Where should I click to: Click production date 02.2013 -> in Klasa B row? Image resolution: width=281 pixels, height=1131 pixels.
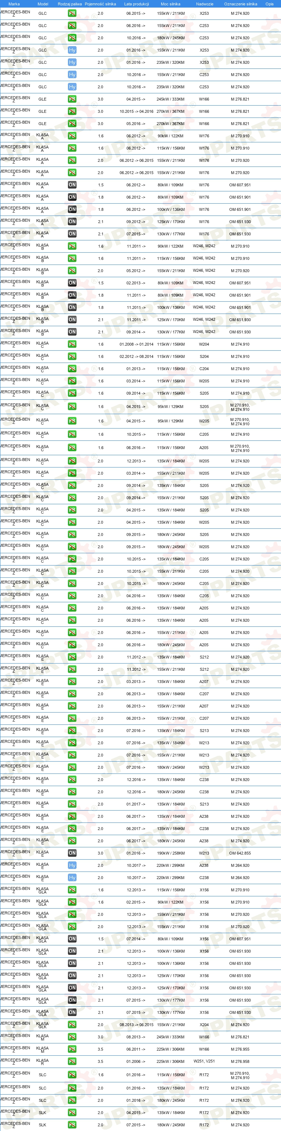coord(136,283)
